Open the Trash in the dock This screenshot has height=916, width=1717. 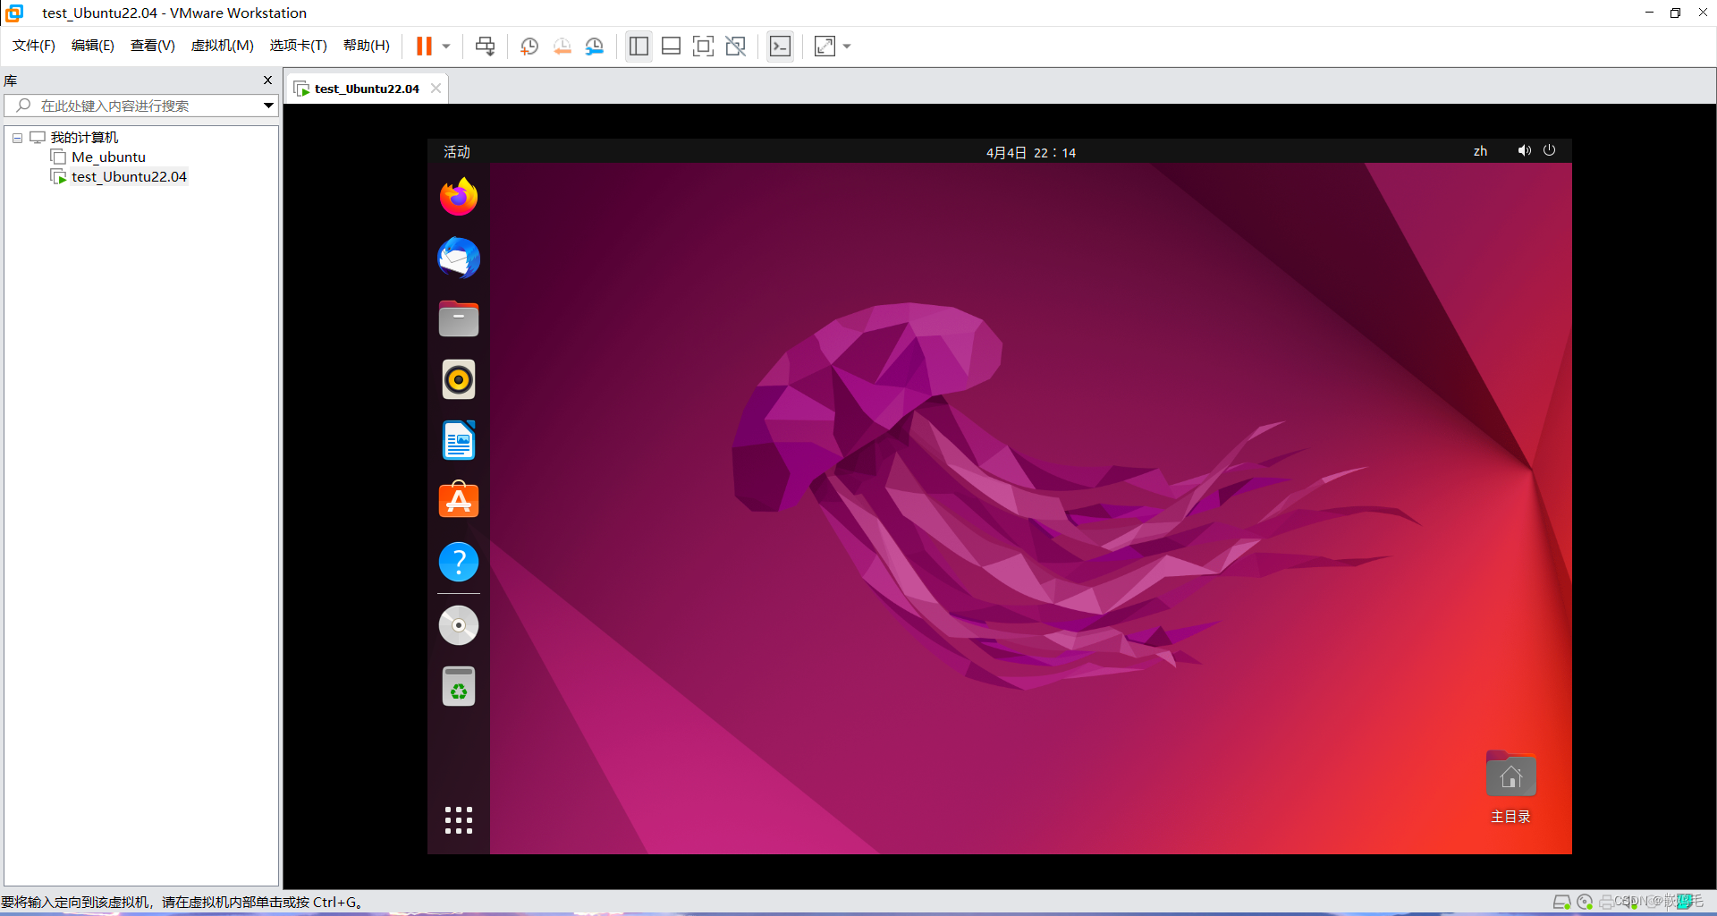tap(459, 686)
